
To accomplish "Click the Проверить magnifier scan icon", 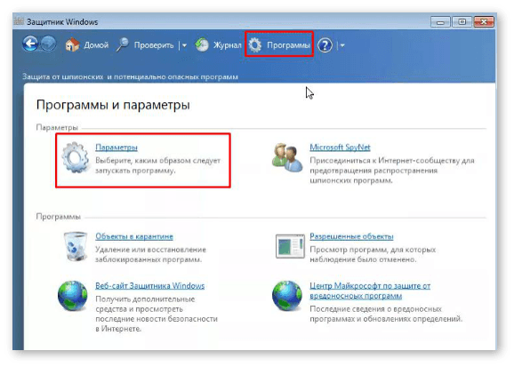I will (123, 44).
